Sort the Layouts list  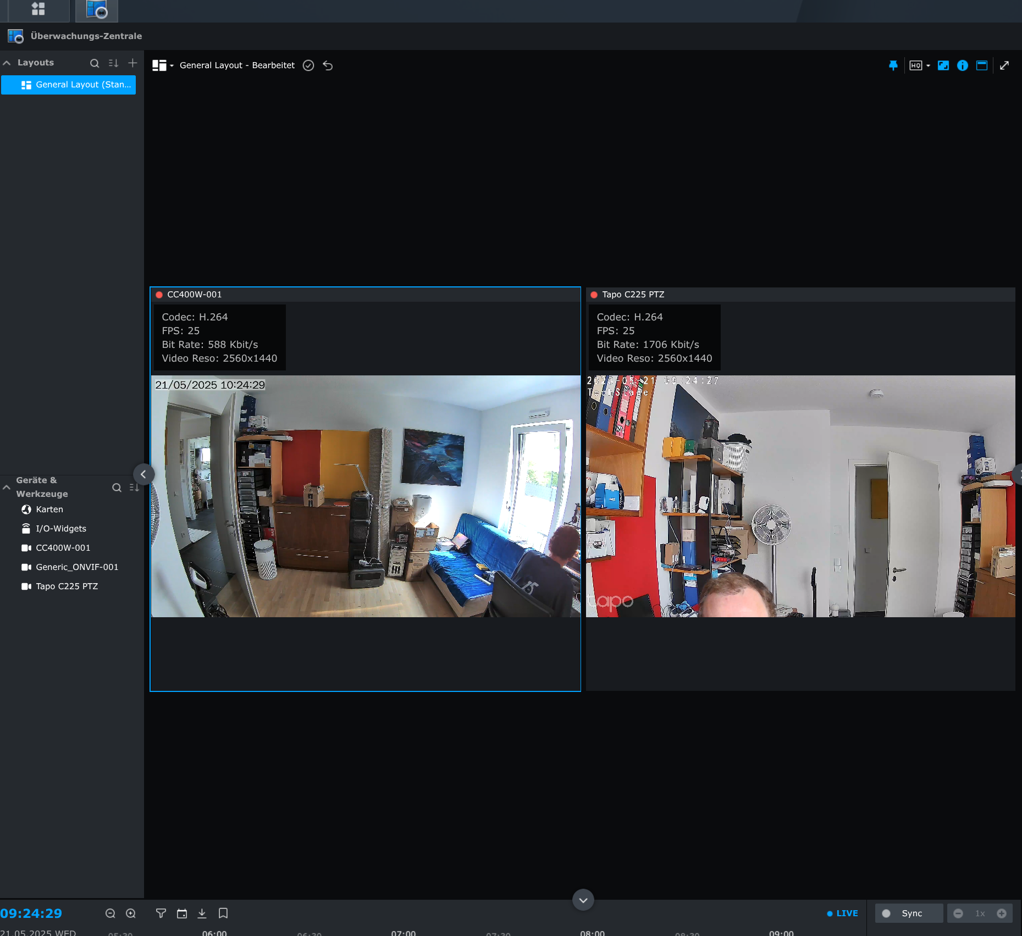pyautogui.click(x=113, y=63)
